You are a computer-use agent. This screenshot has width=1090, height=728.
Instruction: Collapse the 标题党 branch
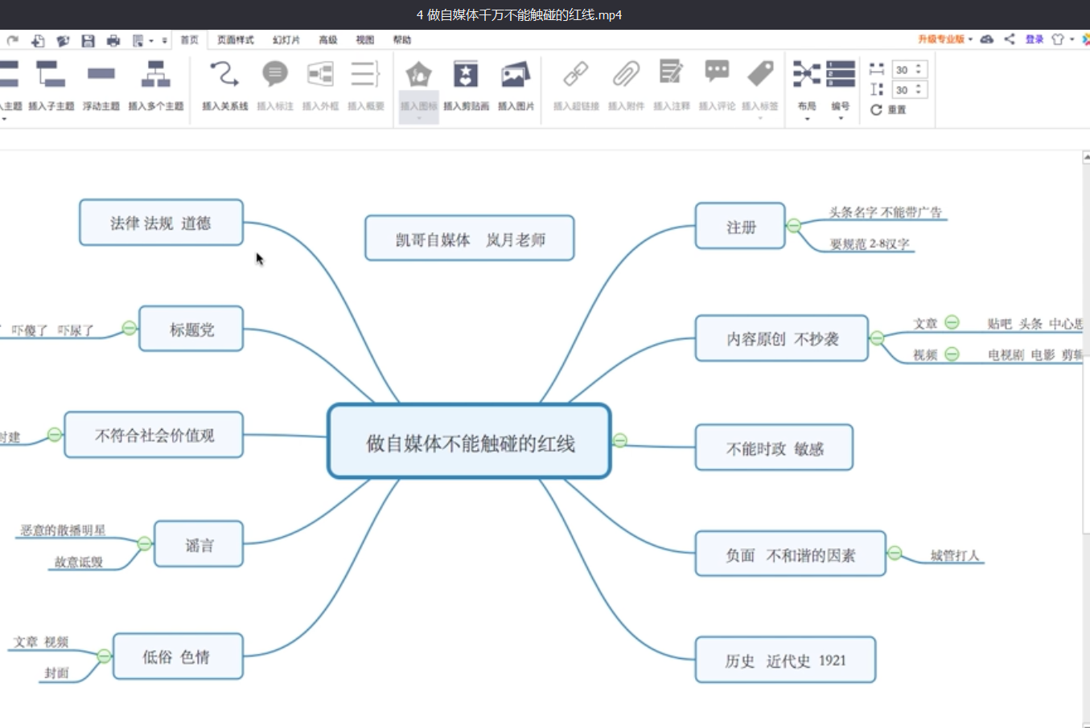[x=129, y=328]
